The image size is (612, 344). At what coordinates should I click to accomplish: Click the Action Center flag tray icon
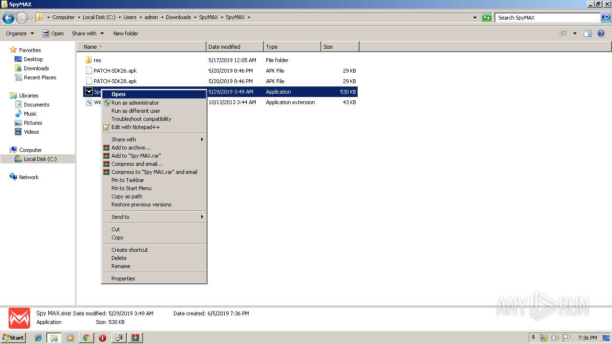click(x=566, y=338)
